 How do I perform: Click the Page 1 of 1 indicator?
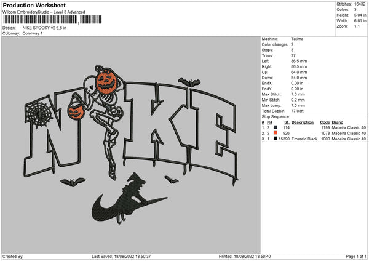[x=356, y=256]
